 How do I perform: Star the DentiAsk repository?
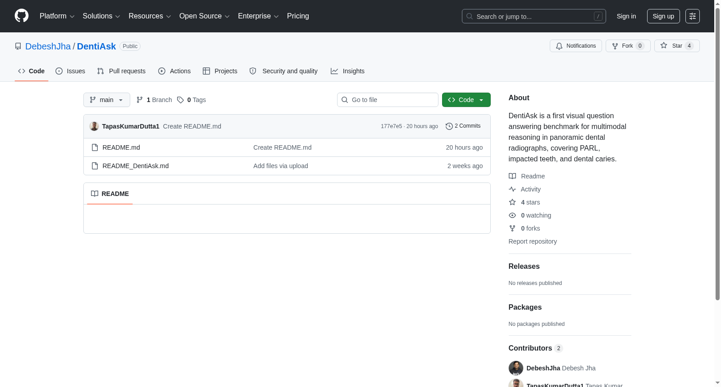click(x=677, y=46)
